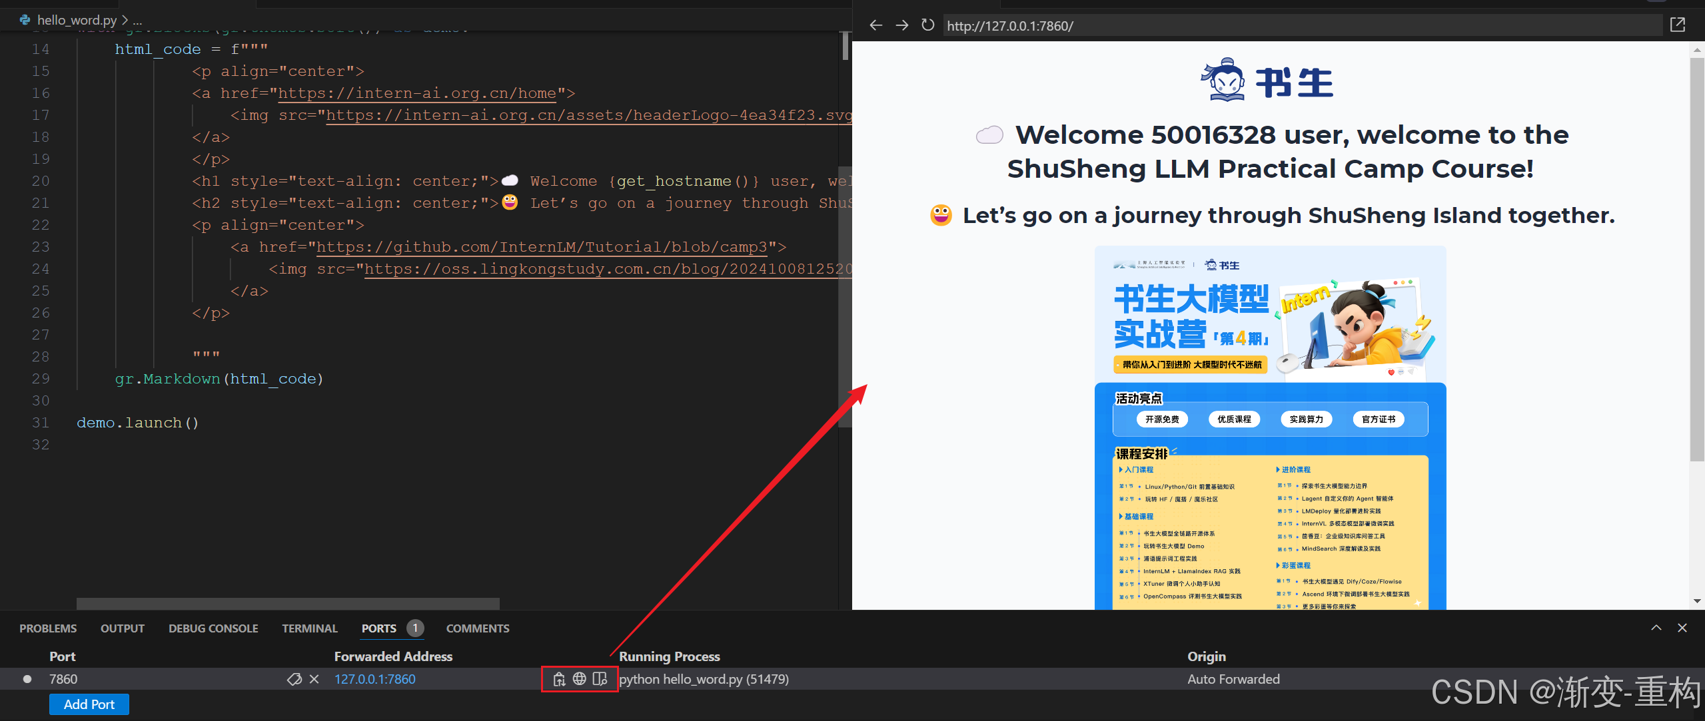Stop forwarding port 7860
1705x721 pixels.
pos(314,679)
